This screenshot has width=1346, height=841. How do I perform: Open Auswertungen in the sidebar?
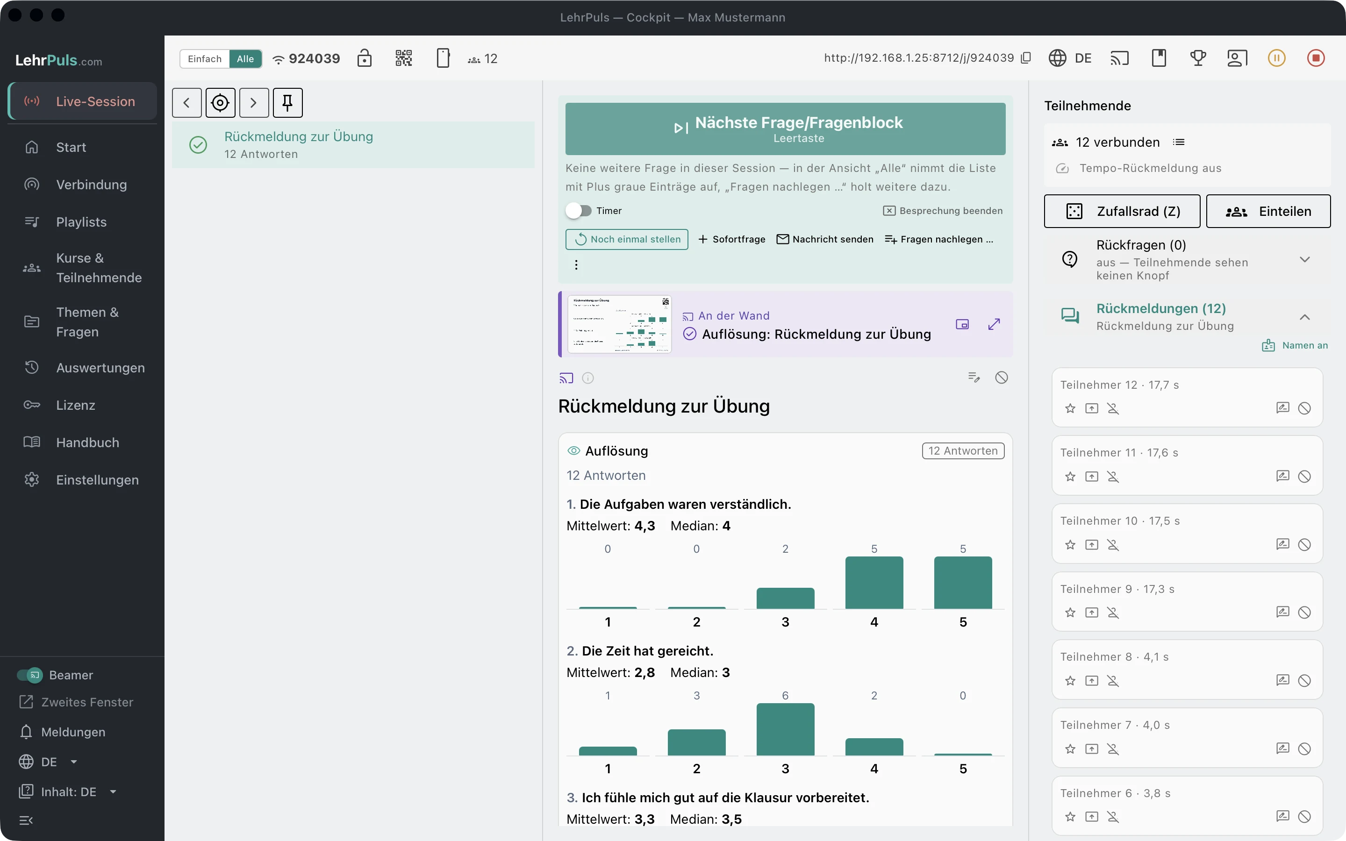coord(82,368)
